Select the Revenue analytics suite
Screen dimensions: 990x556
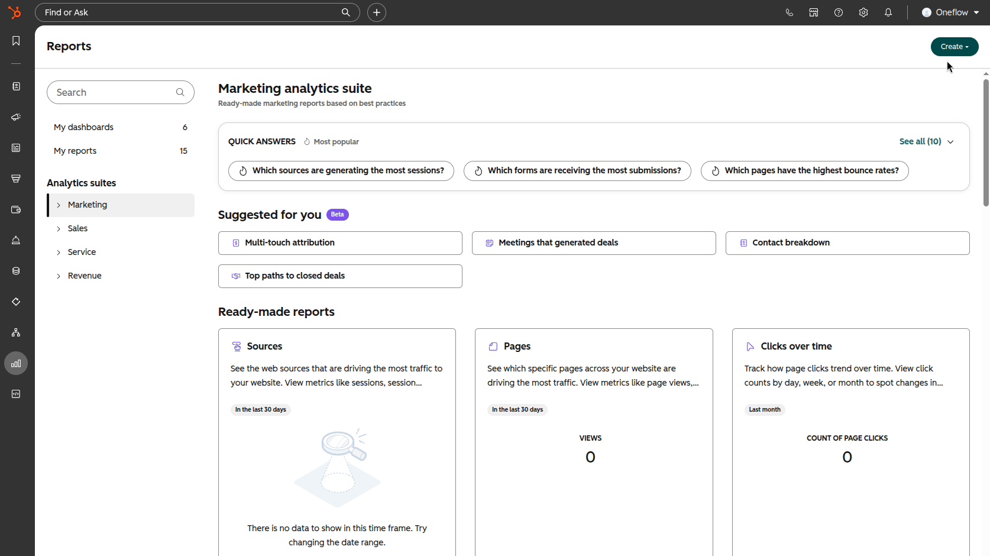[x=121, y=276]
